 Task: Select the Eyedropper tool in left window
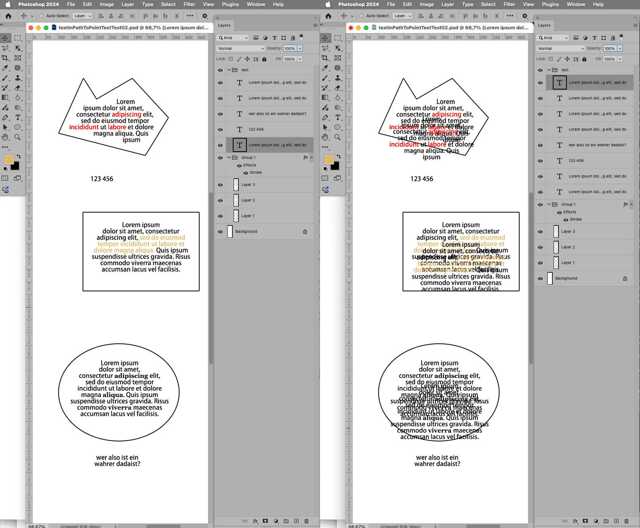point(5,68)
